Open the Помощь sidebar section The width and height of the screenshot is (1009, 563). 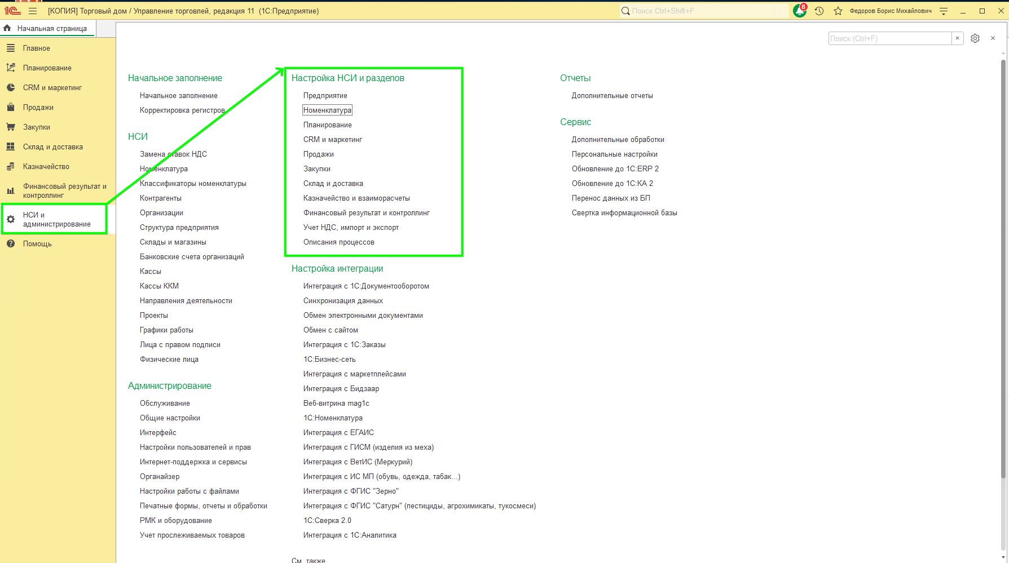[x=37, y=243]
